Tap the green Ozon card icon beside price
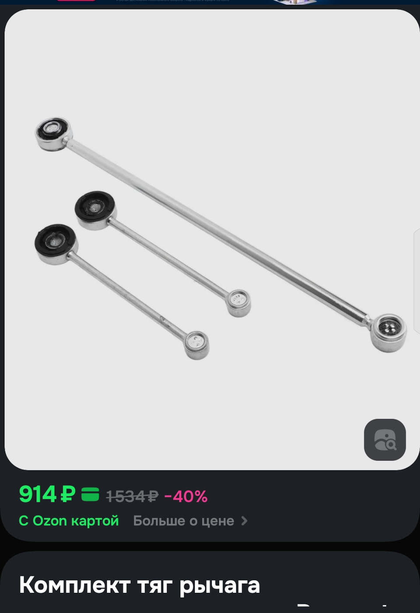 click(x=90, y=494)
